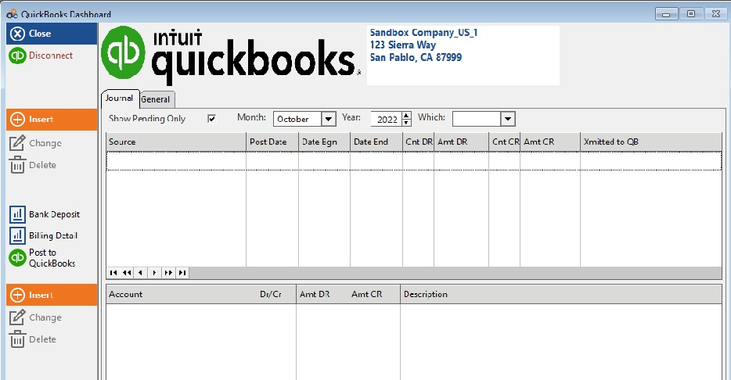Click the Date End column header
The height and width of the screenshot is (380, 731).
pos(376,142)
